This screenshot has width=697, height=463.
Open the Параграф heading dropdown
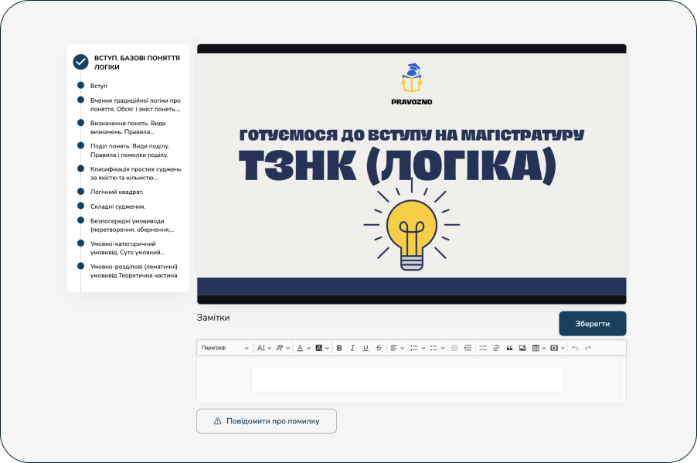[225, 348]
